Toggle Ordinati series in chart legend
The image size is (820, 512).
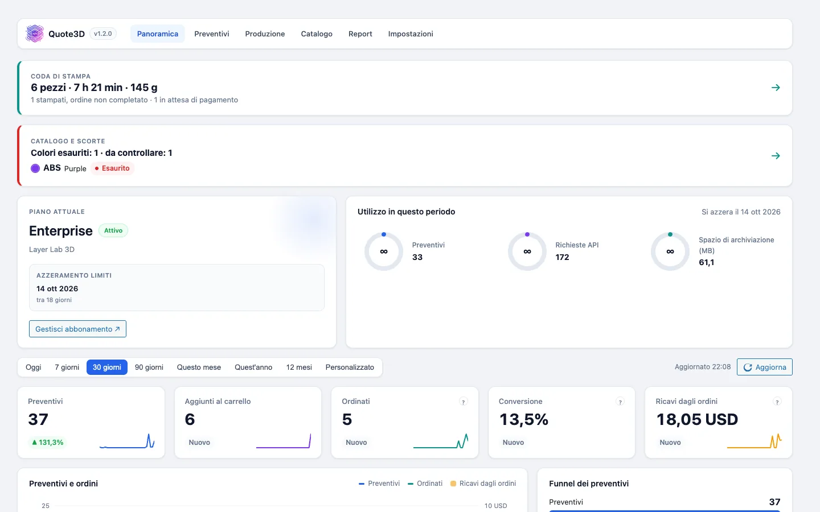pos(425,484)
